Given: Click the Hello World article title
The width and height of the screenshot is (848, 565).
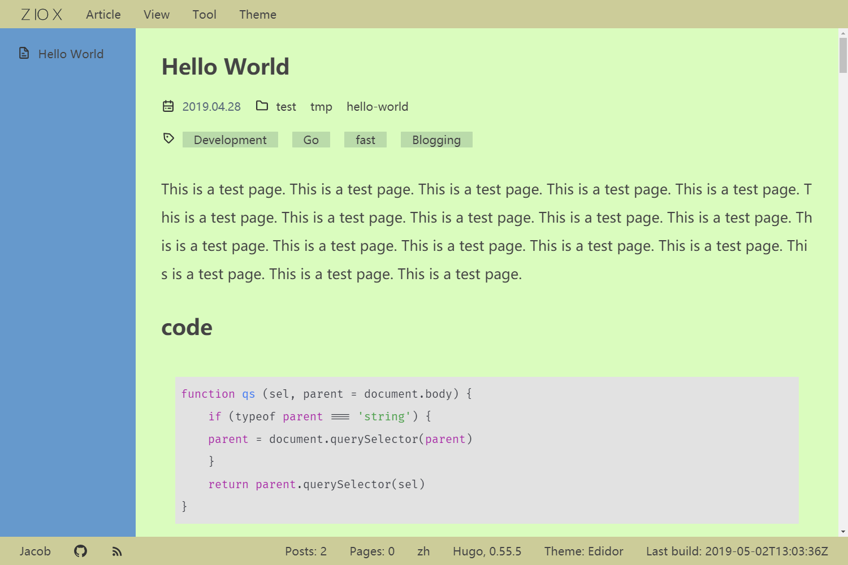Looking at the screenshot, I should [x=225, y=67].
